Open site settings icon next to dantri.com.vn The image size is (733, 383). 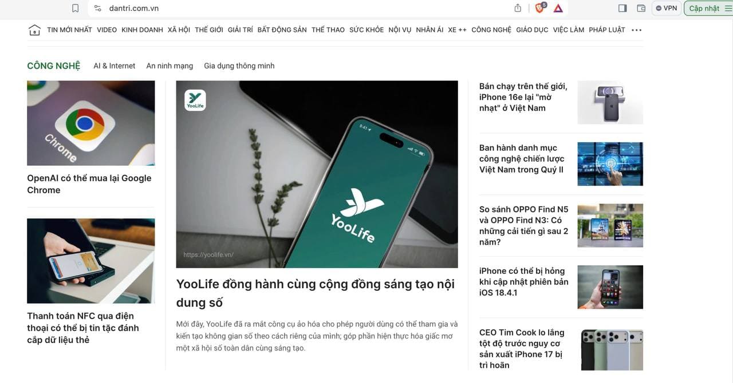(x=97, y=8)
